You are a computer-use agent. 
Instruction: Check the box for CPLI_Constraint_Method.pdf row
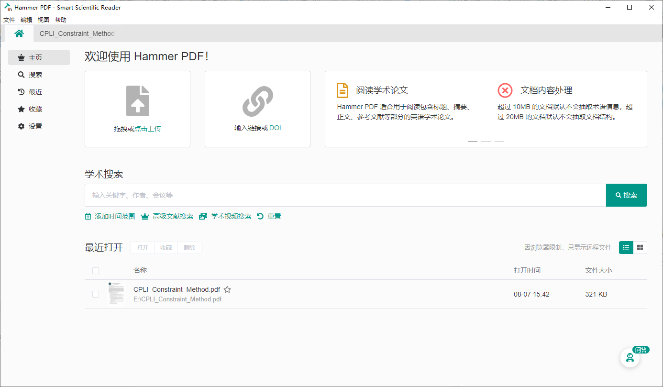click(96, 294)
